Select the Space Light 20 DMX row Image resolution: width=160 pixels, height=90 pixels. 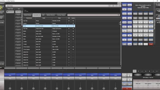pyautogui.click(x=49, y=52)
